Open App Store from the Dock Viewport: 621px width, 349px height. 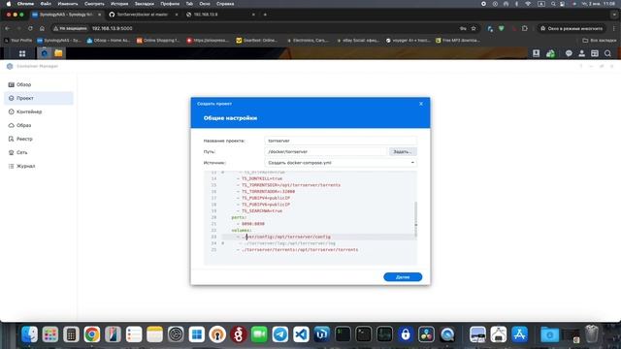click(x=519, y=334)
